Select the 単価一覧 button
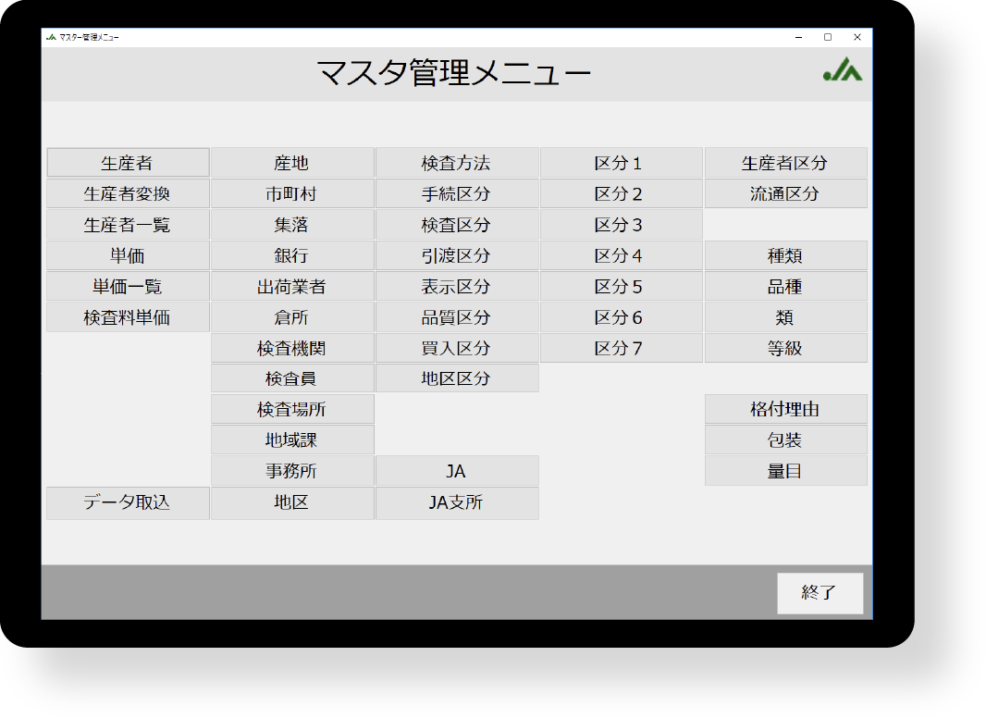The width and height of the screenshot is (986, 718). click(x=128, y=287)
